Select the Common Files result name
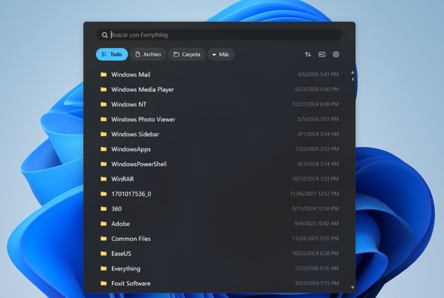444x298 pixels. click(x=131, y=239)
